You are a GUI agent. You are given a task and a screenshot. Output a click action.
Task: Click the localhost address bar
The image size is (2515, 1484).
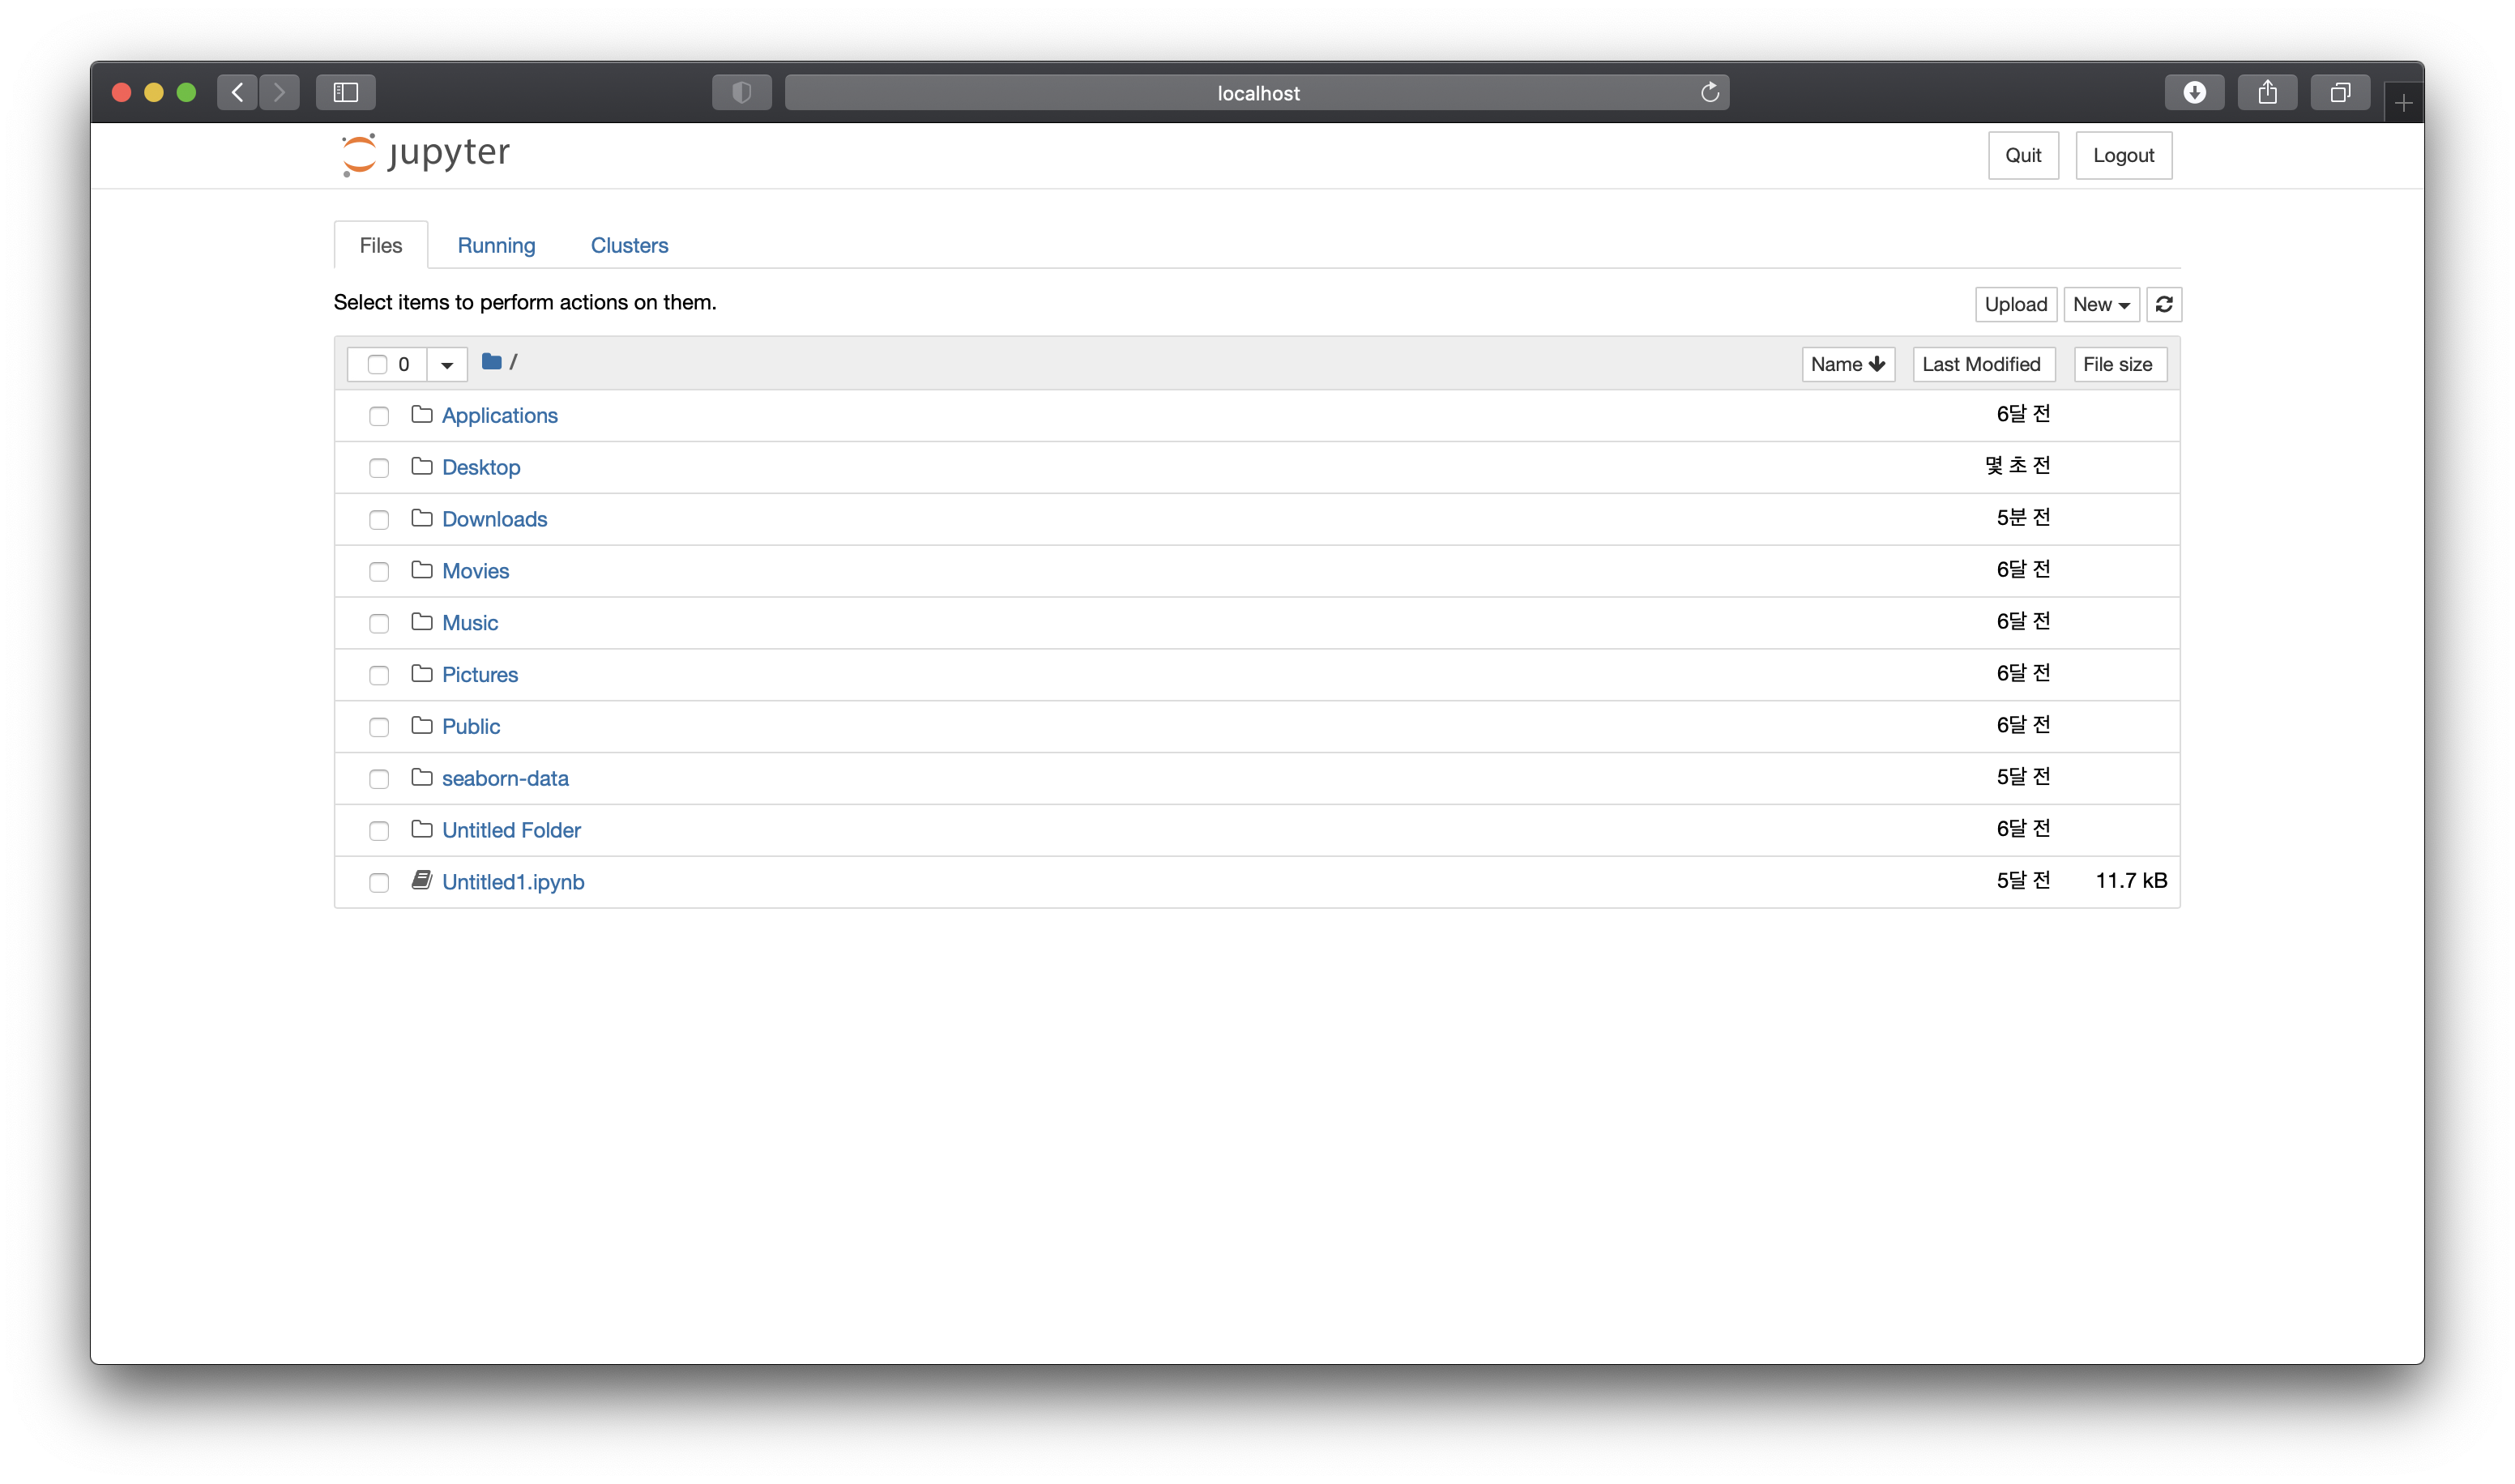click(x=1257, y=93)
